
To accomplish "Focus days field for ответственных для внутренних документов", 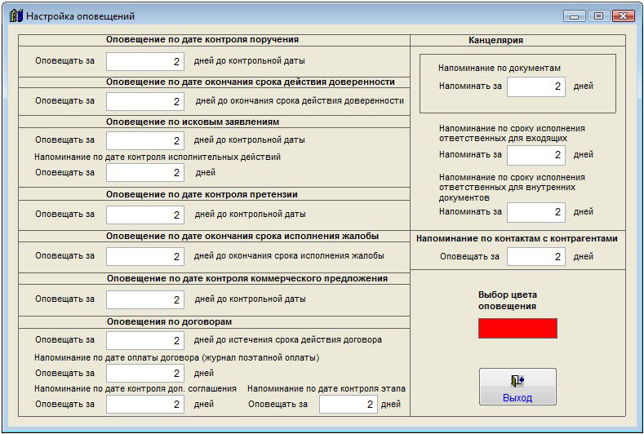I will tap(536, 212).
